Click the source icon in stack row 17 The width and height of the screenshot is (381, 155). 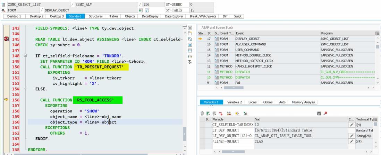point(217,39)
